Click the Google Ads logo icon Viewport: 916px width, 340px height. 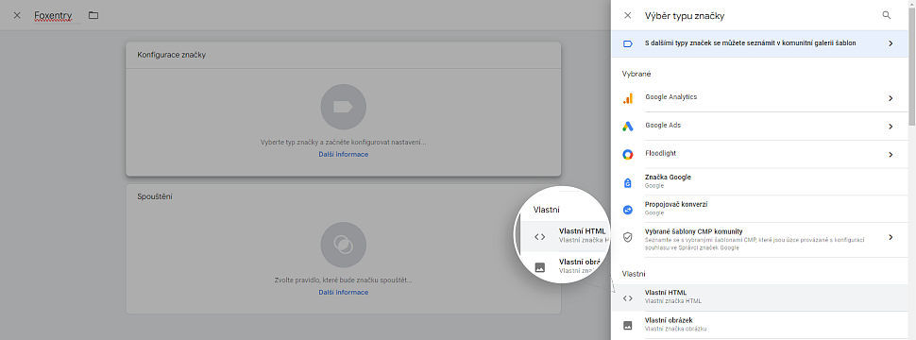coord(628,127)
